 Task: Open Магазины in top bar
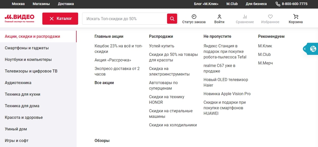tap(41, 4)
